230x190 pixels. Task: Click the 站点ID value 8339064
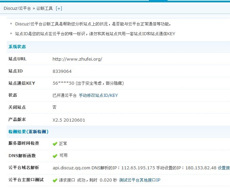click(x=62, y=71)
